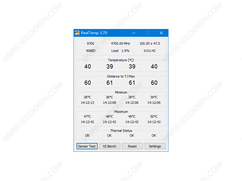
Task: Click the minimum 39°C reading
Action: pyautogui.click(x=154, y=97)
